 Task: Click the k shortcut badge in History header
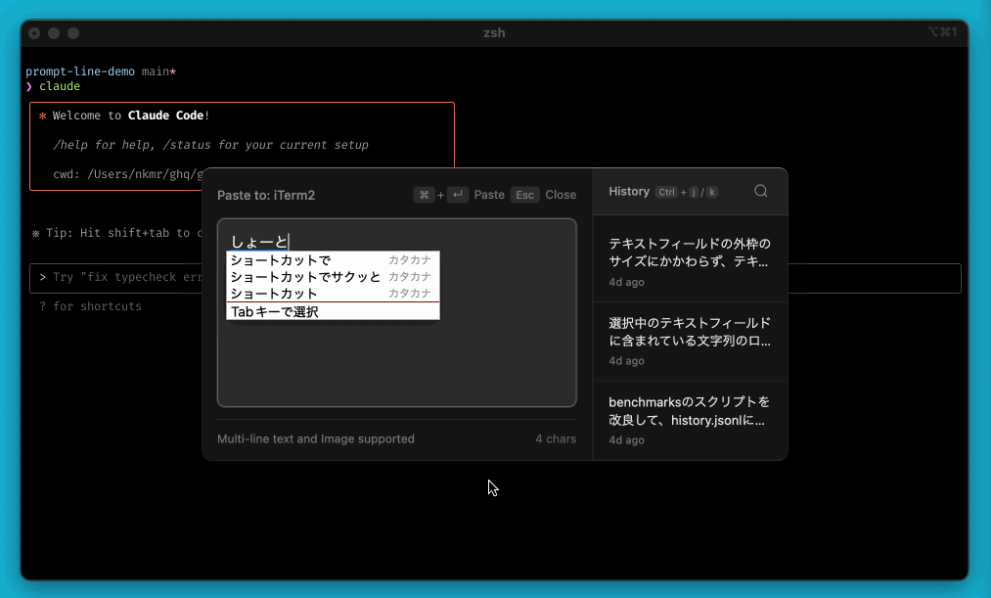713,192
